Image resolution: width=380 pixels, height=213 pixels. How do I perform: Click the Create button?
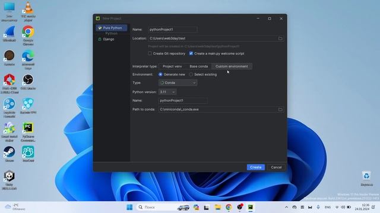tap(256, 167)
